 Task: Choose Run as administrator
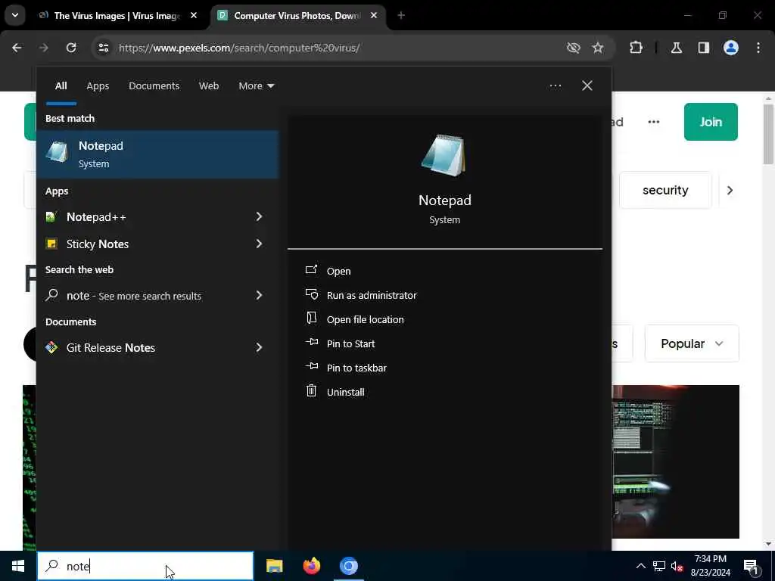pos(361,295)
